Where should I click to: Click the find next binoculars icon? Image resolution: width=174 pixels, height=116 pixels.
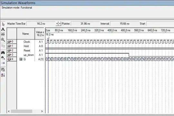3,58
